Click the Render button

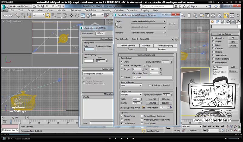(173, 24)
